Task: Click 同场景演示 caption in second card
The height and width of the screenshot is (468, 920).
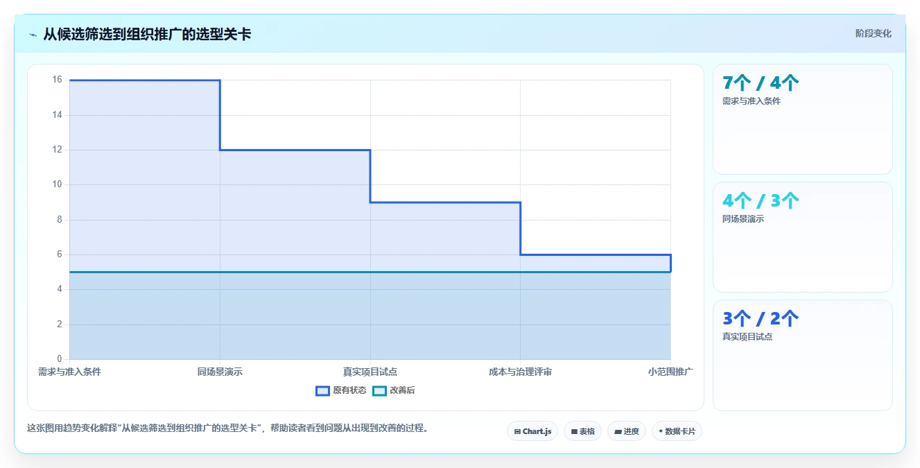Action: click(744, 219)
